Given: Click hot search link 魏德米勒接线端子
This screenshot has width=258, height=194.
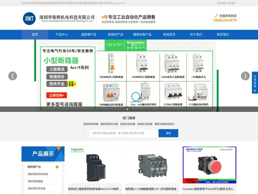Looking at the screenshot, I should [164, 124].
